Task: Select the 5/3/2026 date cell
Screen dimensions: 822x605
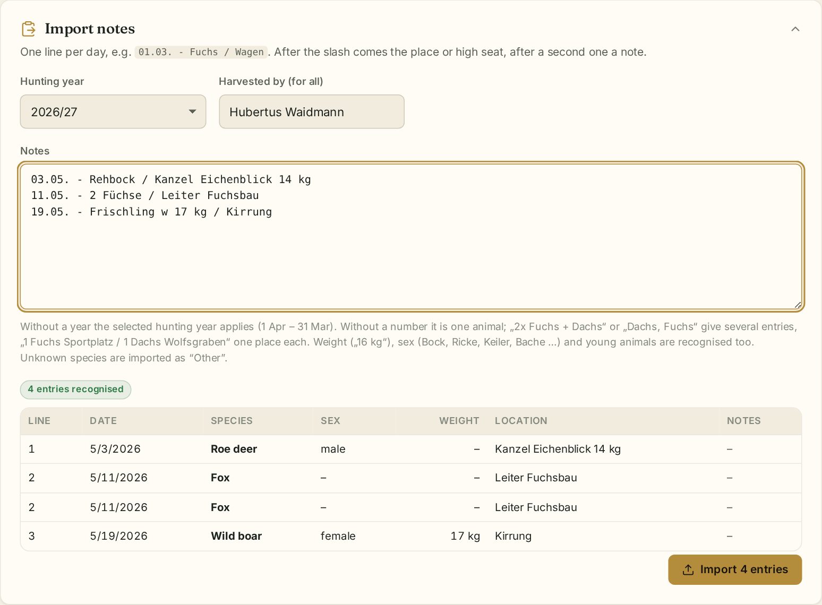Action: pyautogui.click(x=115, y=449)
